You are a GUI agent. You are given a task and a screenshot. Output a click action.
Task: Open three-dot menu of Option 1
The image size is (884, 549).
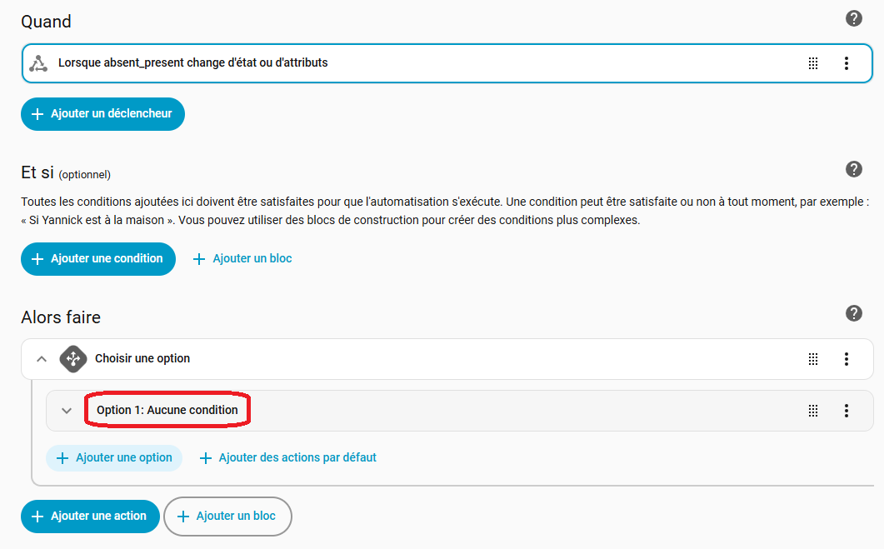[846, 411]
